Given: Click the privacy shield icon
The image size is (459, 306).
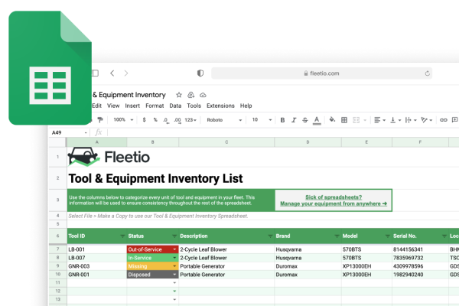Looking at the screenshot, I should pos(200,73).
